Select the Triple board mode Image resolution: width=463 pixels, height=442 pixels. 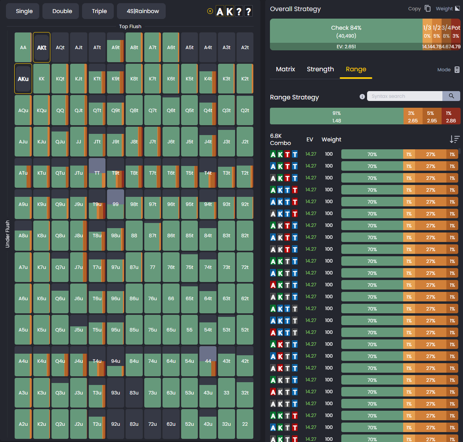[x=98, y=11]
